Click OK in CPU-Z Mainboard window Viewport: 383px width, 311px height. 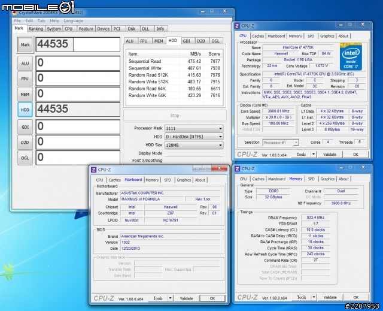coord(212,298)
